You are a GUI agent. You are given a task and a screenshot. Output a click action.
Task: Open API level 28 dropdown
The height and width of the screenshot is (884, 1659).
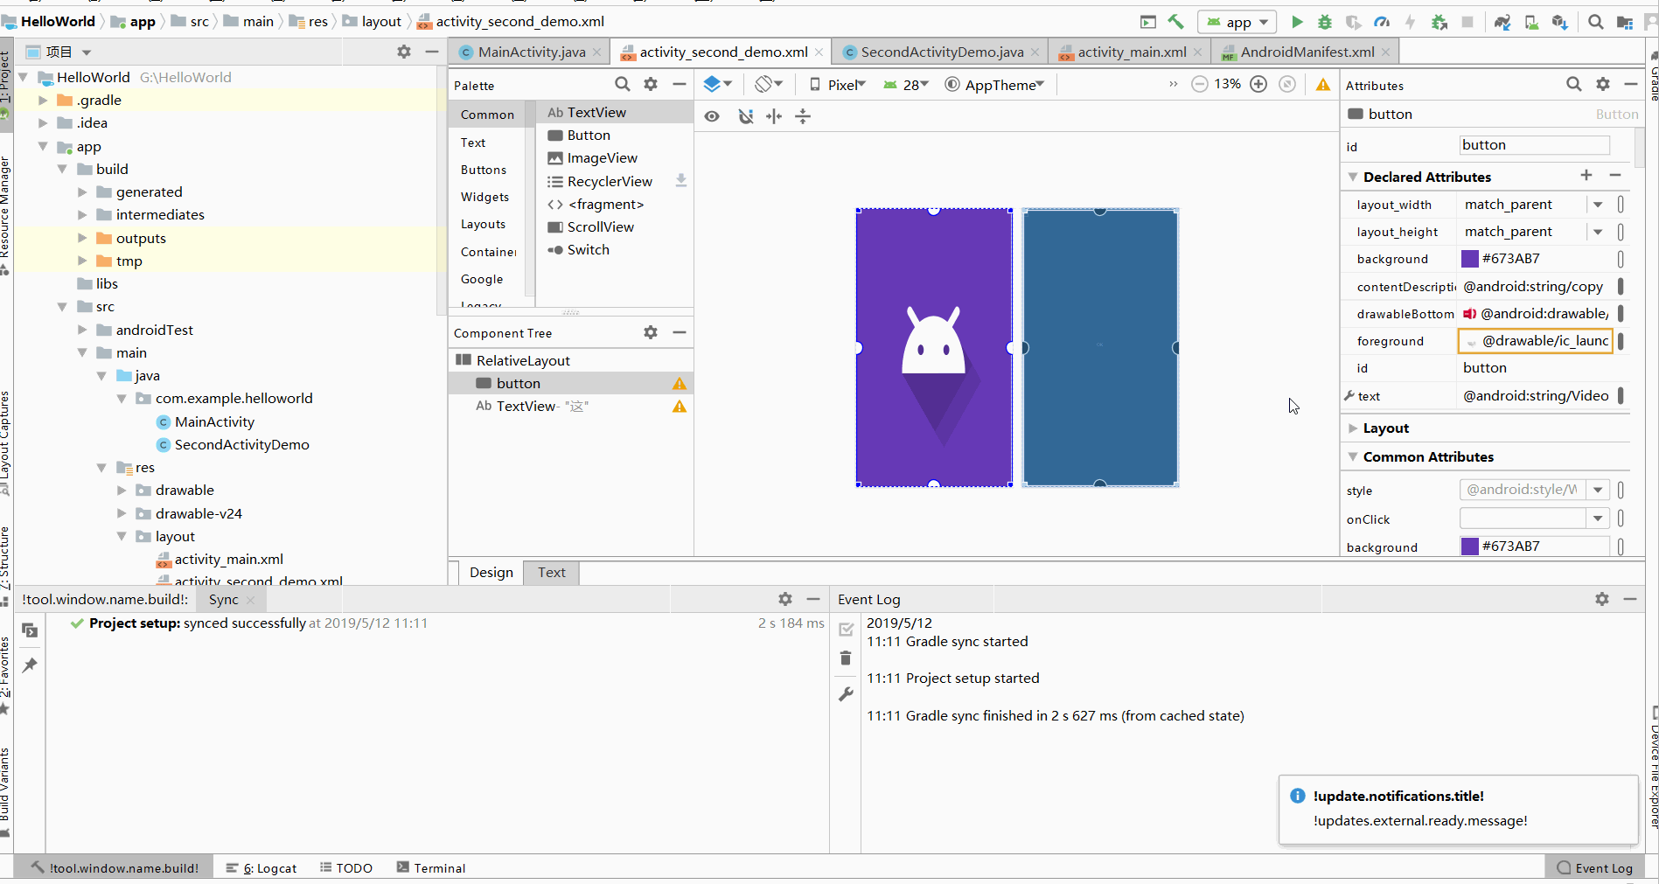click(x=905, y=85)
